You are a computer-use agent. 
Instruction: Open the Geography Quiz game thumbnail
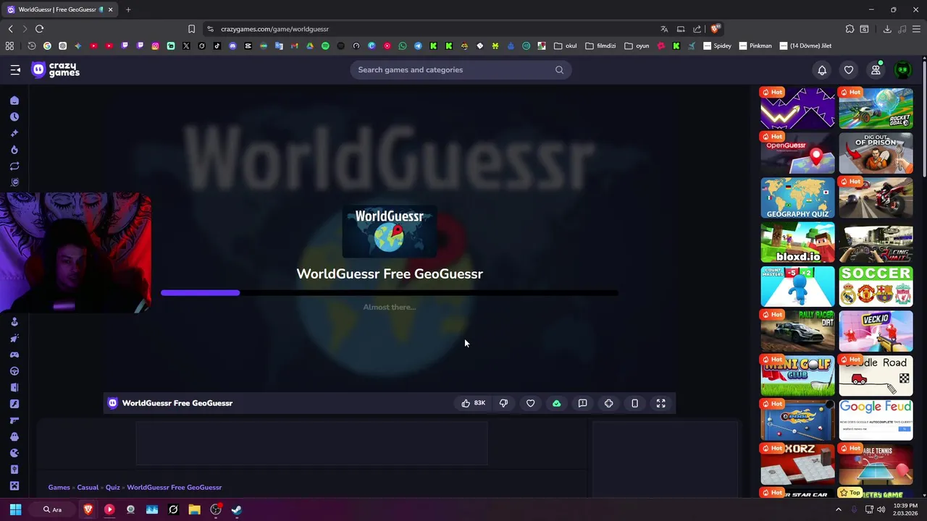(x=797, y=198)
